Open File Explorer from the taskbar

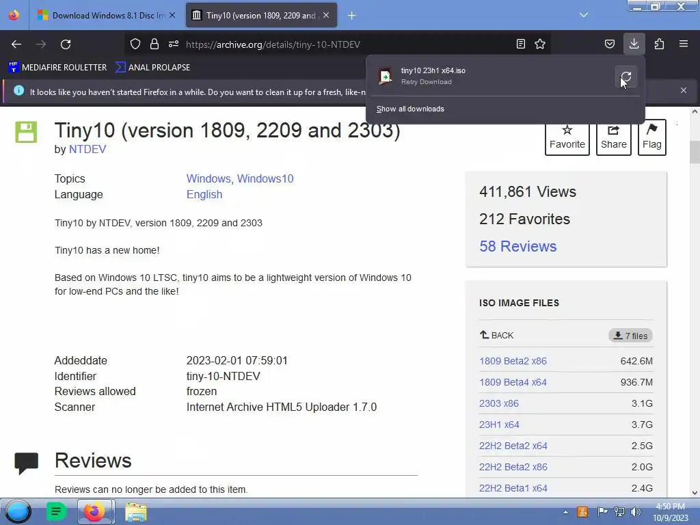(x=136, y=511)
